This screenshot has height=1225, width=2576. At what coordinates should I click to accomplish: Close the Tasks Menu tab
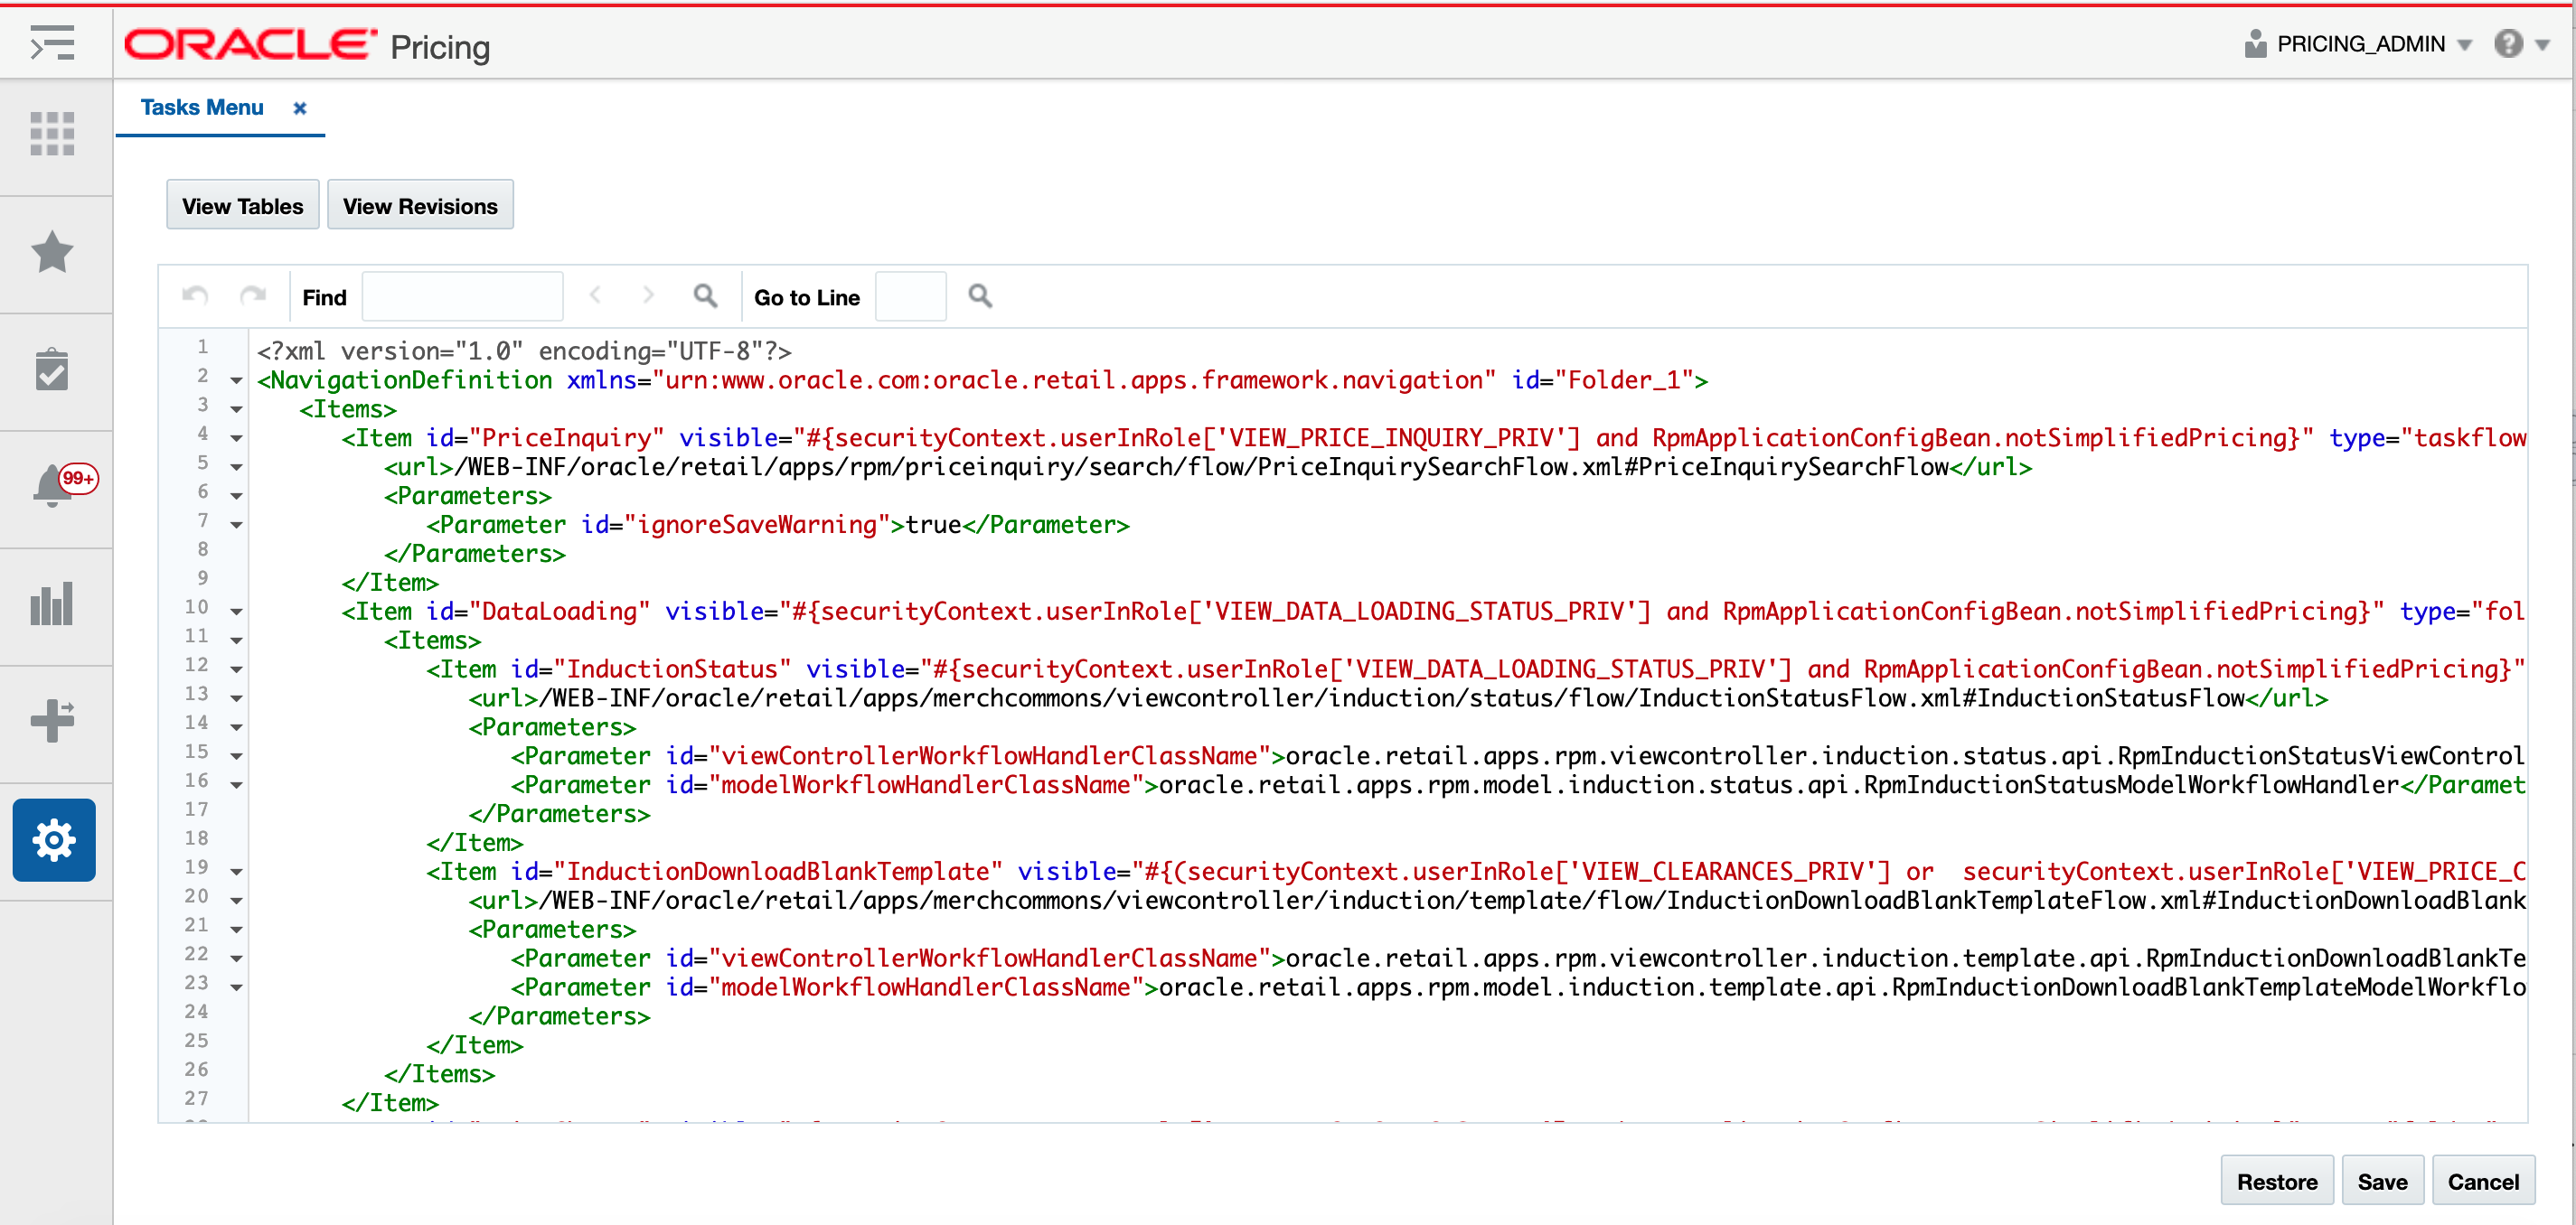(x=299, y=108)
